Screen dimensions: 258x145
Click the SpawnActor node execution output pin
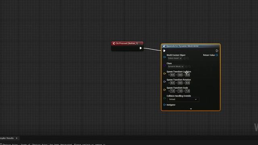tap(217, 51)
